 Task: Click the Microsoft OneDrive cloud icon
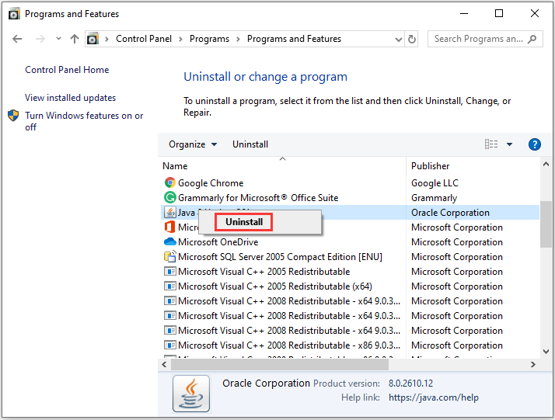(x=170, y=241)
